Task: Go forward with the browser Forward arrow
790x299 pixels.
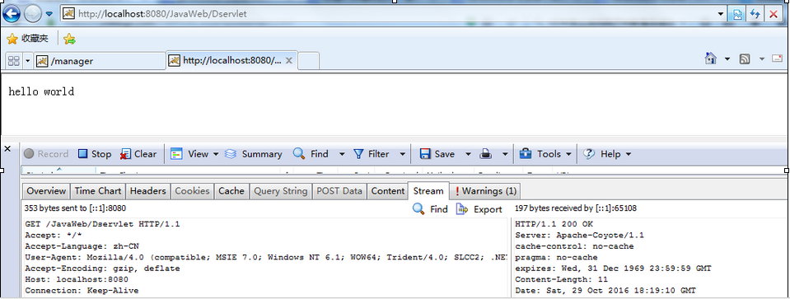Action: 33,14
